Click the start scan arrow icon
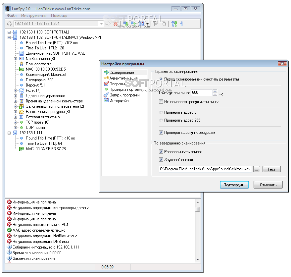This screenshot has height=277, width=291. 108,24
